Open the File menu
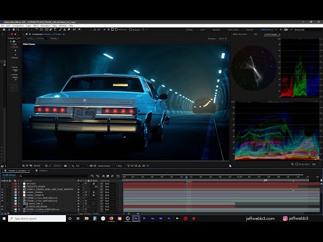 (3, 26)
